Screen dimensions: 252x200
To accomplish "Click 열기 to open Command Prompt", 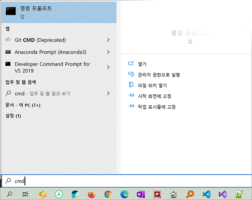I will pyautogui.click(x=142, y=64).
